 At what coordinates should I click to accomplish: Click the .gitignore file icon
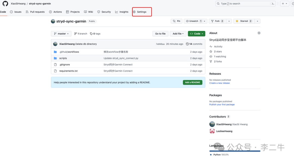tap(55, 65)
